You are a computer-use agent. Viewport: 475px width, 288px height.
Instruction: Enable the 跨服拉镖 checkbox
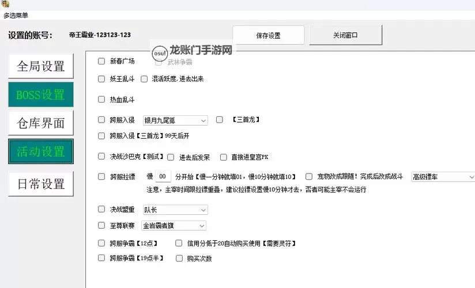[x=101, y=177]
